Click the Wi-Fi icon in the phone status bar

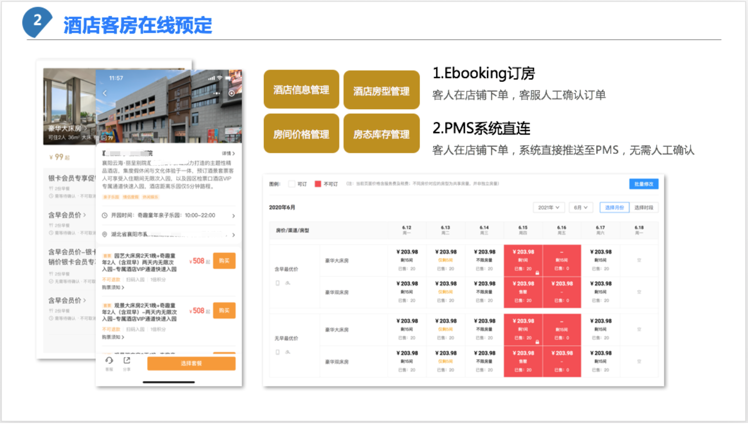point(219,78)
